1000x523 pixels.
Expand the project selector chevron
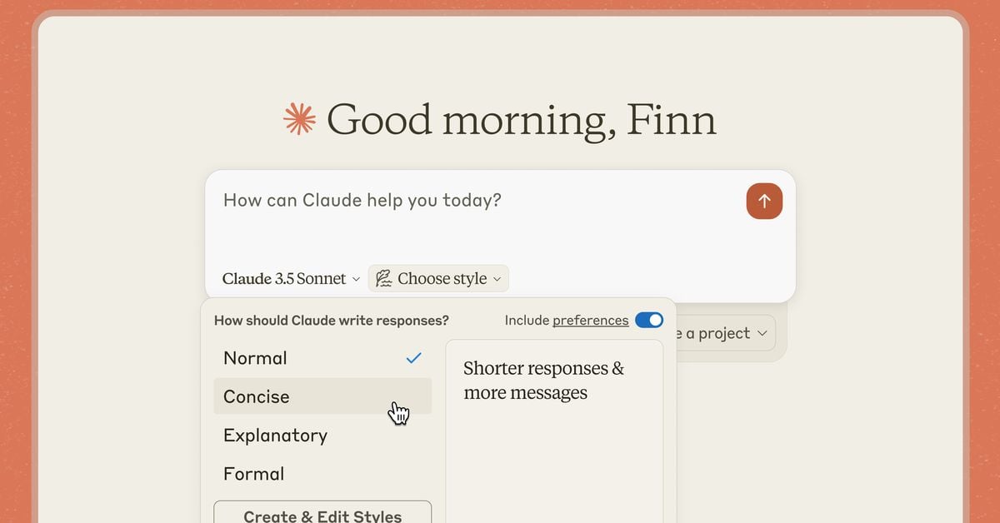762,332
